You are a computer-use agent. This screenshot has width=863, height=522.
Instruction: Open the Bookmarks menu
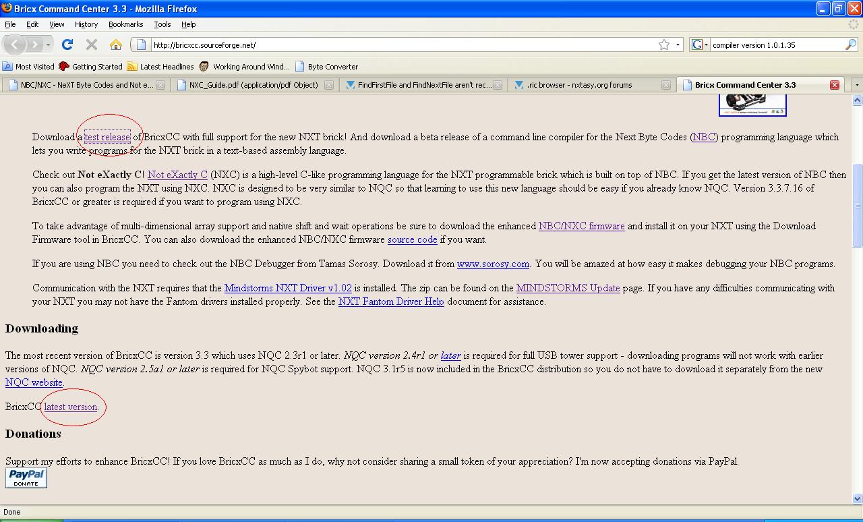[x=125, y=24]
